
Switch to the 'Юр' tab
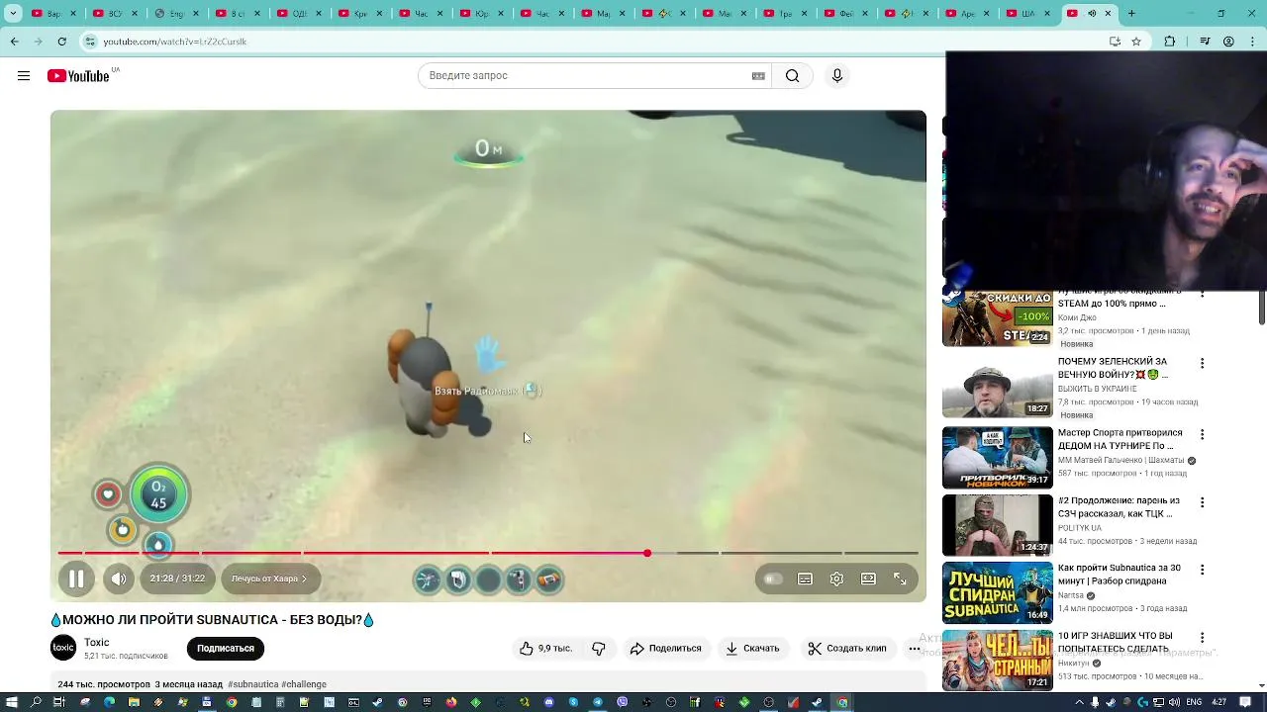click(482, 14)
